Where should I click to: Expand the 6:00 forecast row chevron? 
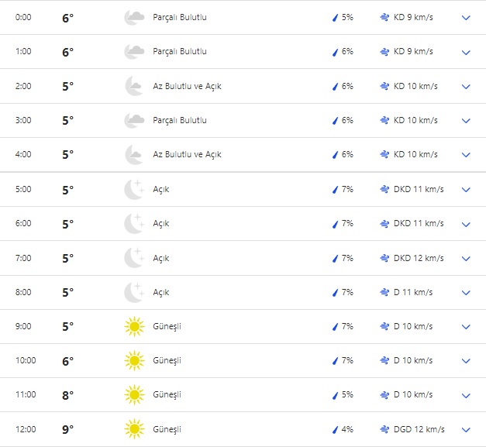coord(466,224)
